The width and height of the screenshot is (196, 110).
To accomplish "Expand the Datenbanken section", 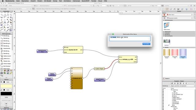I will pyautogui.click(x=164, y=32).
